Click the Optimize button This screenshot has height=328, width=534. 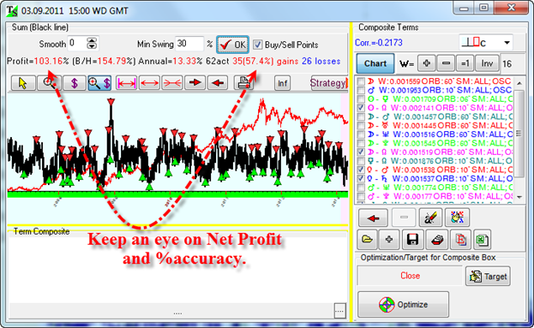(x=403, y=305)
